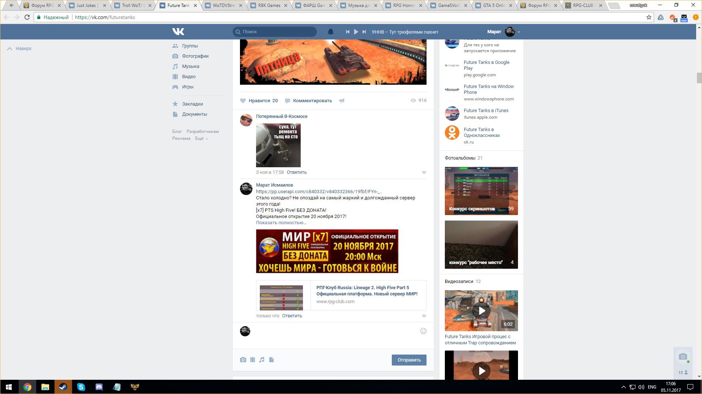
Task: Open Skype from the taskbar
Action: click(81, 387)
